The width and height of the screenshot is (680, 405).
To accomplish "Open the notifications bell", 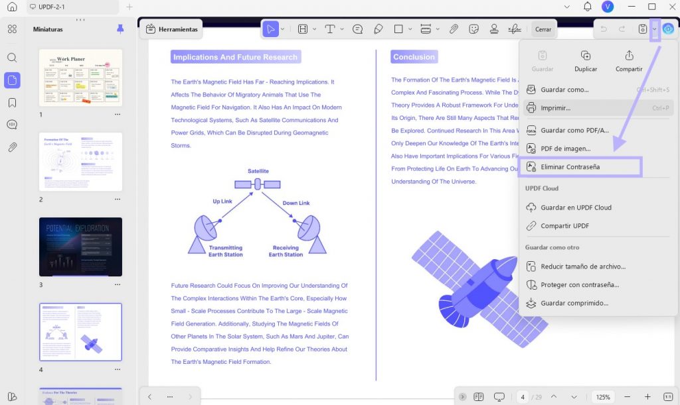I will [x=587, y=7].
